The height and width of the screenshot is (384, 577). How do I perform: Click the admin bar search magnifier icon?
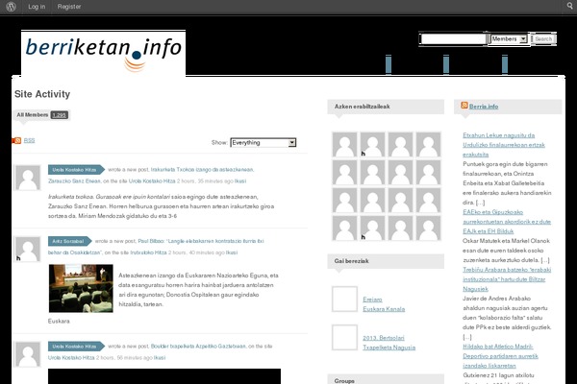point(570,7)
